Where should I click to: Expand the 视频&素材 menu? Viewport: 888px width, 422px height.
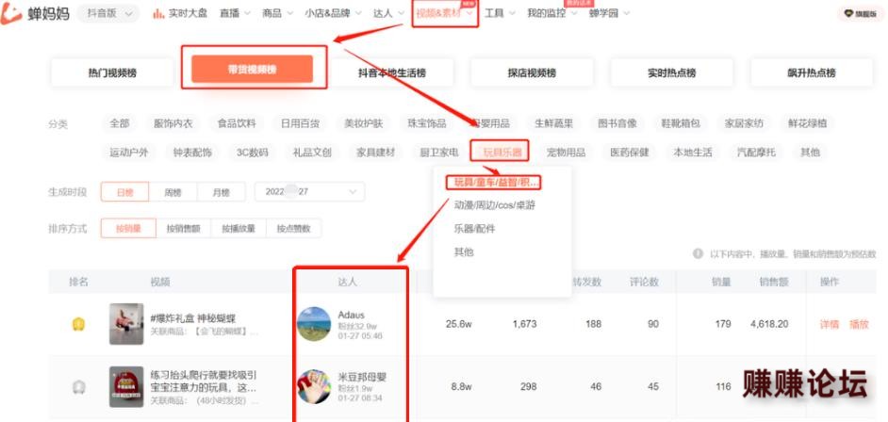click(445, 13)
